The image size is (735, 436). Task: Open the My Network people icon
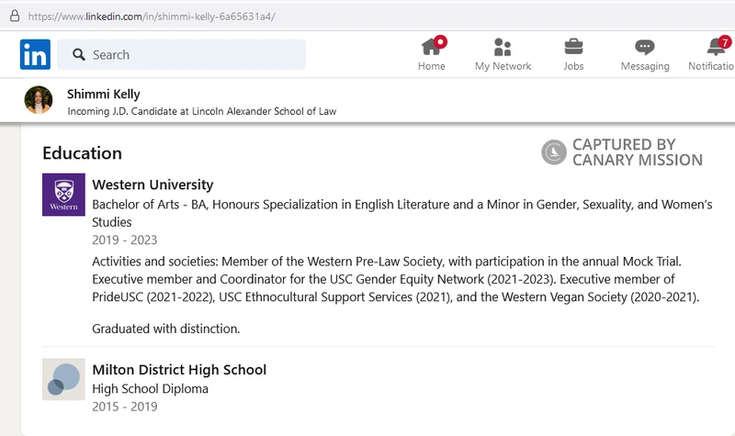[503, 47]
